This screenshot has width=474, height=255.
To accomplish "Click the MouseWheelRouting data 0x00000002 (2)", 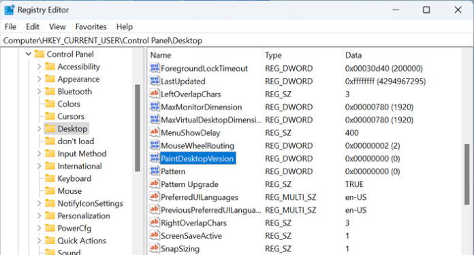I will (x=373, y=146).
